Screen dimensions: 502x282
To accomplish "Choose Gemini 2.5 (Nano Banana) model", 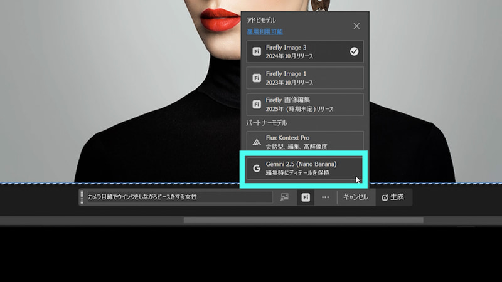I will click(x=304, y=168).
